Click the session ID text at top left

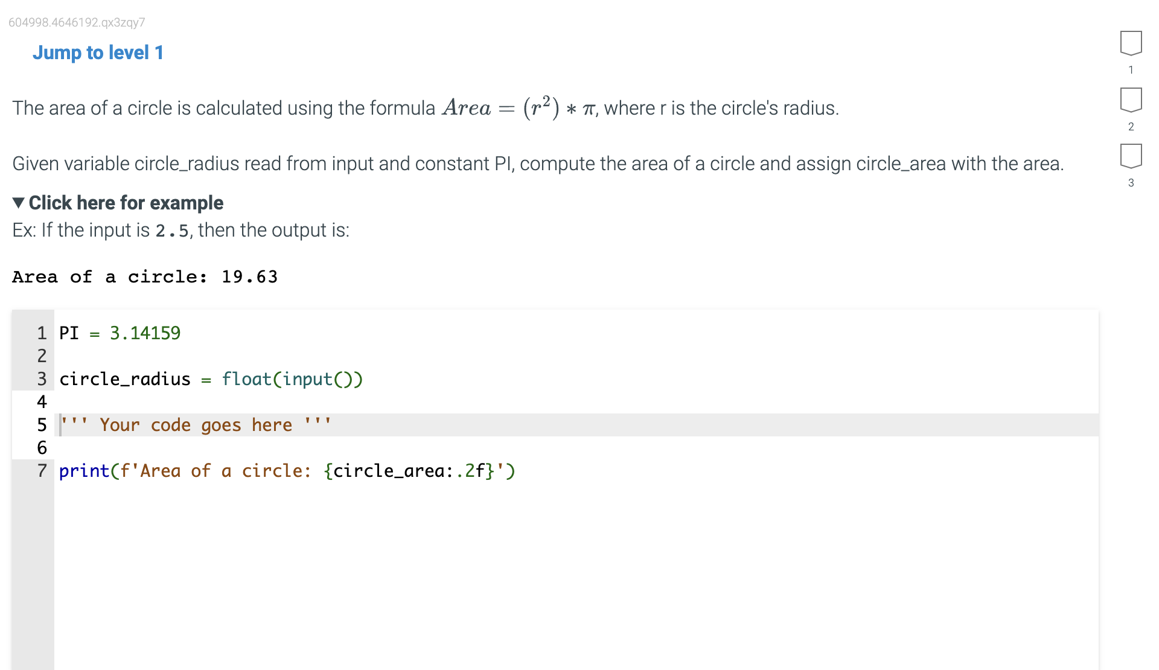coord(77,22)
